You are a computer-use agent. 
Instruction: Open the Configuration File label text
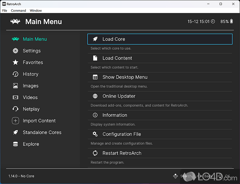coord(122,134)
